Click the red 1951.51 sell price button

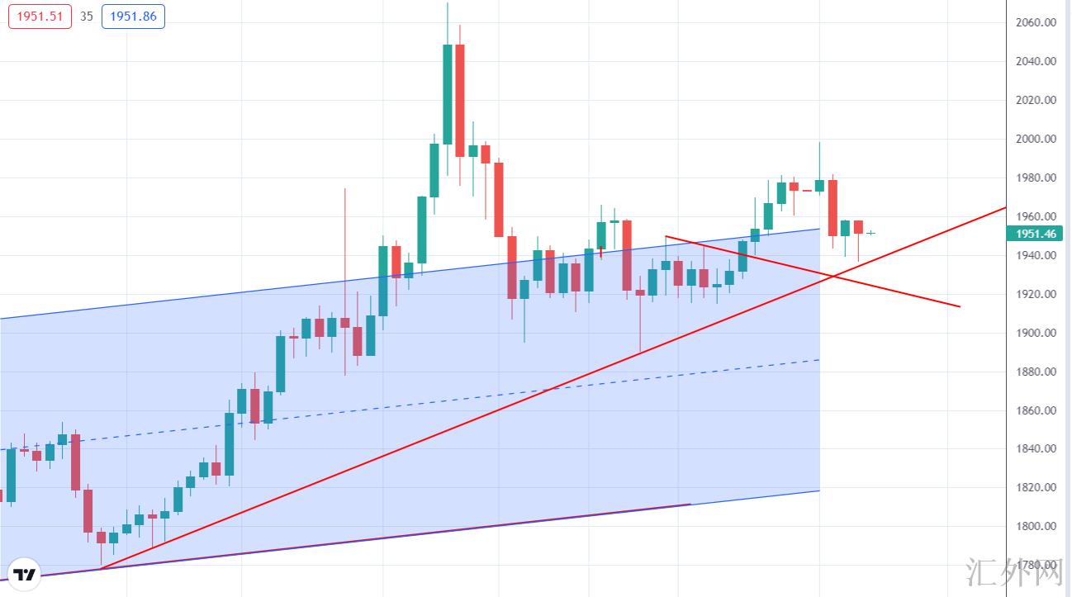coord(40,17)
